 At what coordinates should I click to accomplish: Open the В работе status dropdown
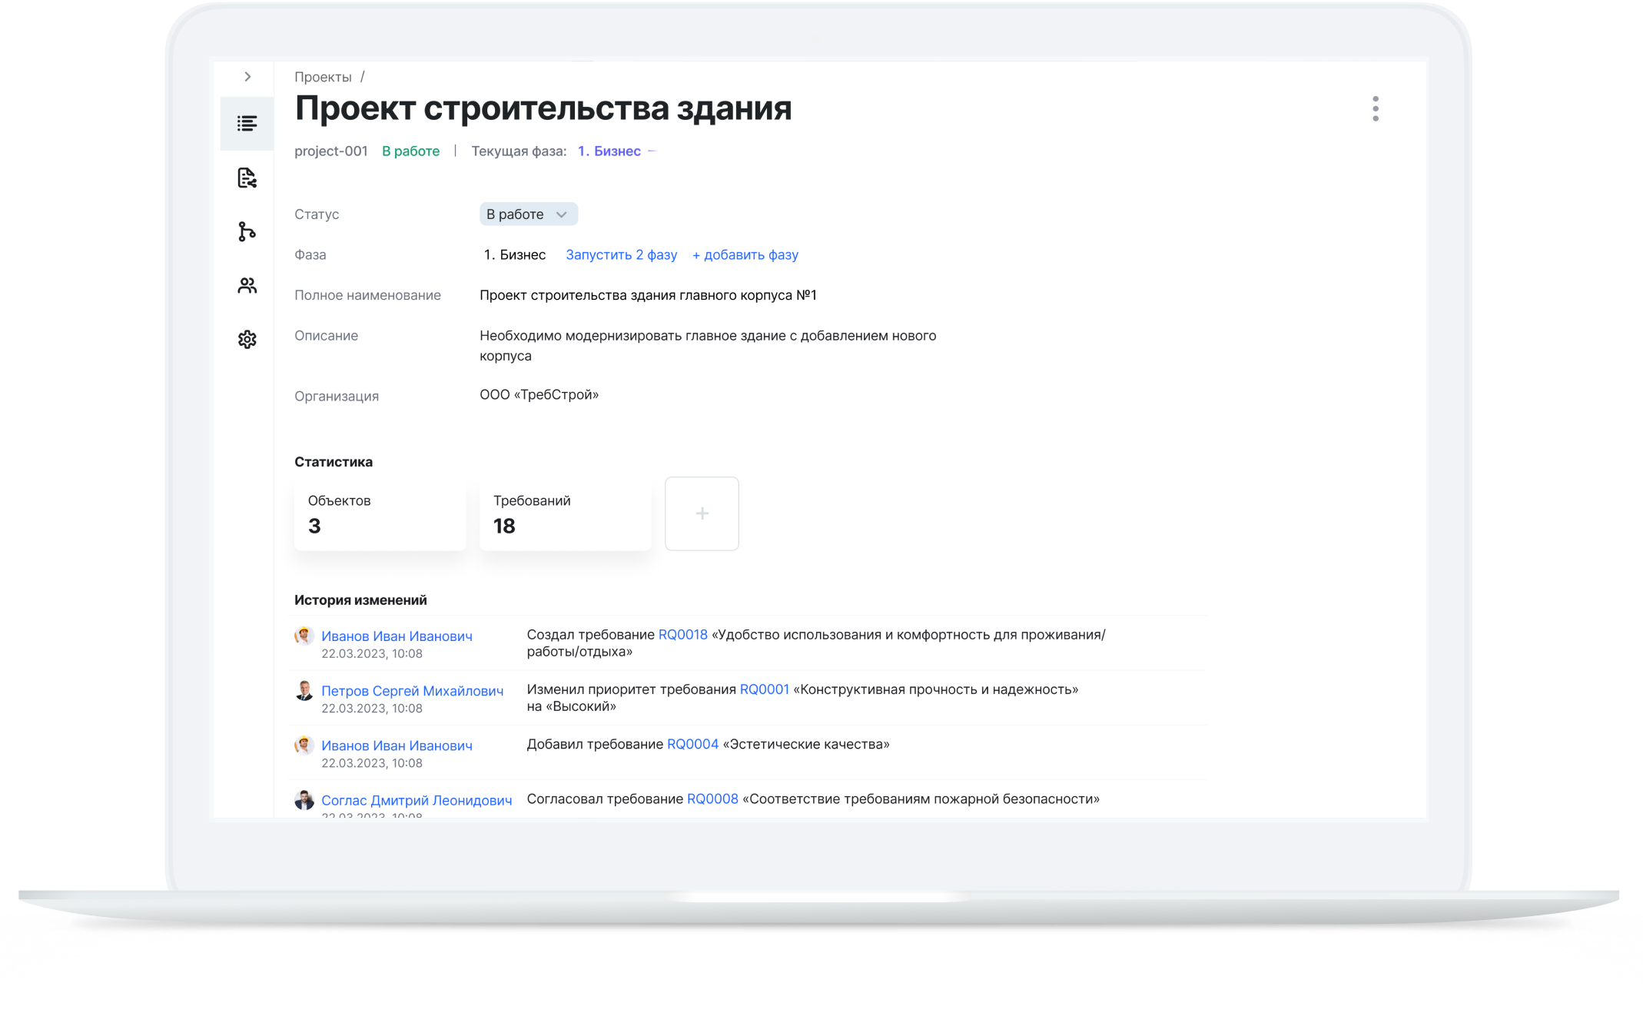529,214
